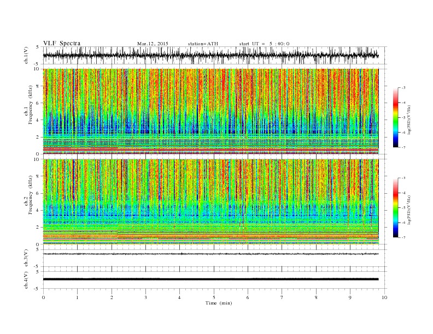This screenshot has height=334, width=433.
Task: Click the 'ch.1(V)' waveform axis label
Action: (26, 55)
